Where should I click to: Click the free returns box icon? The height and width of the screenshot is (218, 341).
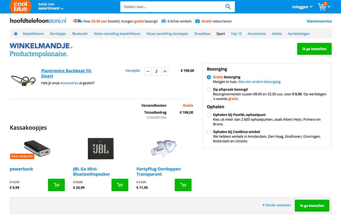tap(197, 21)
